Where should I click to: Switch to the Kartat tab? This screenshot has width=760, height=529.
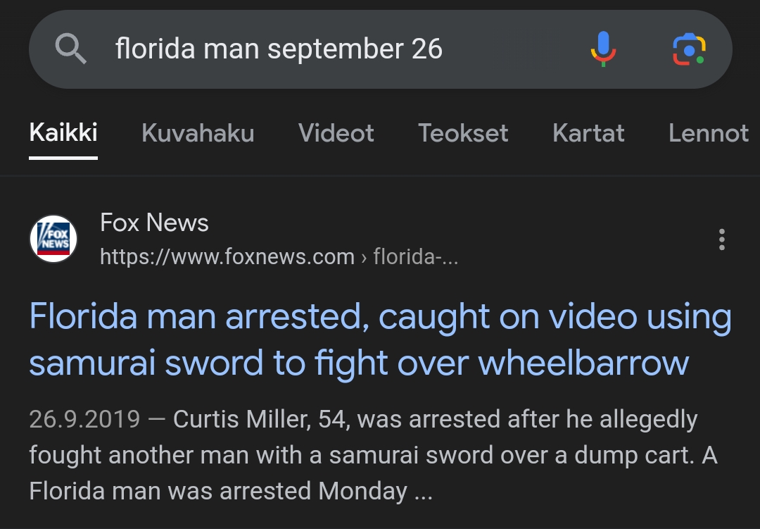click(588, 132)
